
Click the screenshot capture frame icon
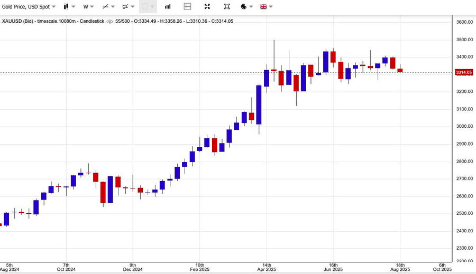227,7
